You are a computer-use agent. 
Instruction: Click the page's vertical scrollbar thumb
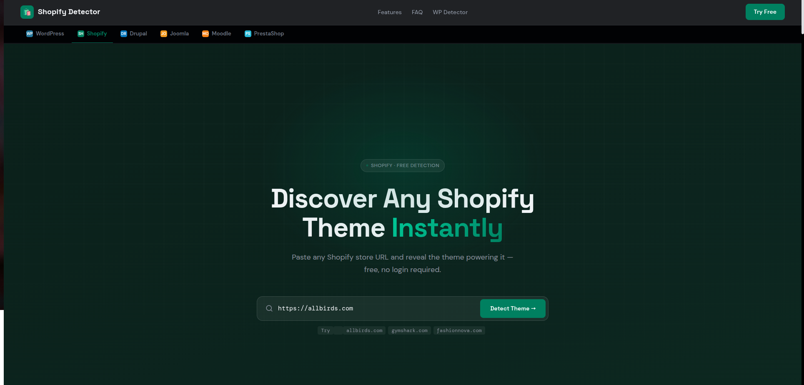pos(802,17)
